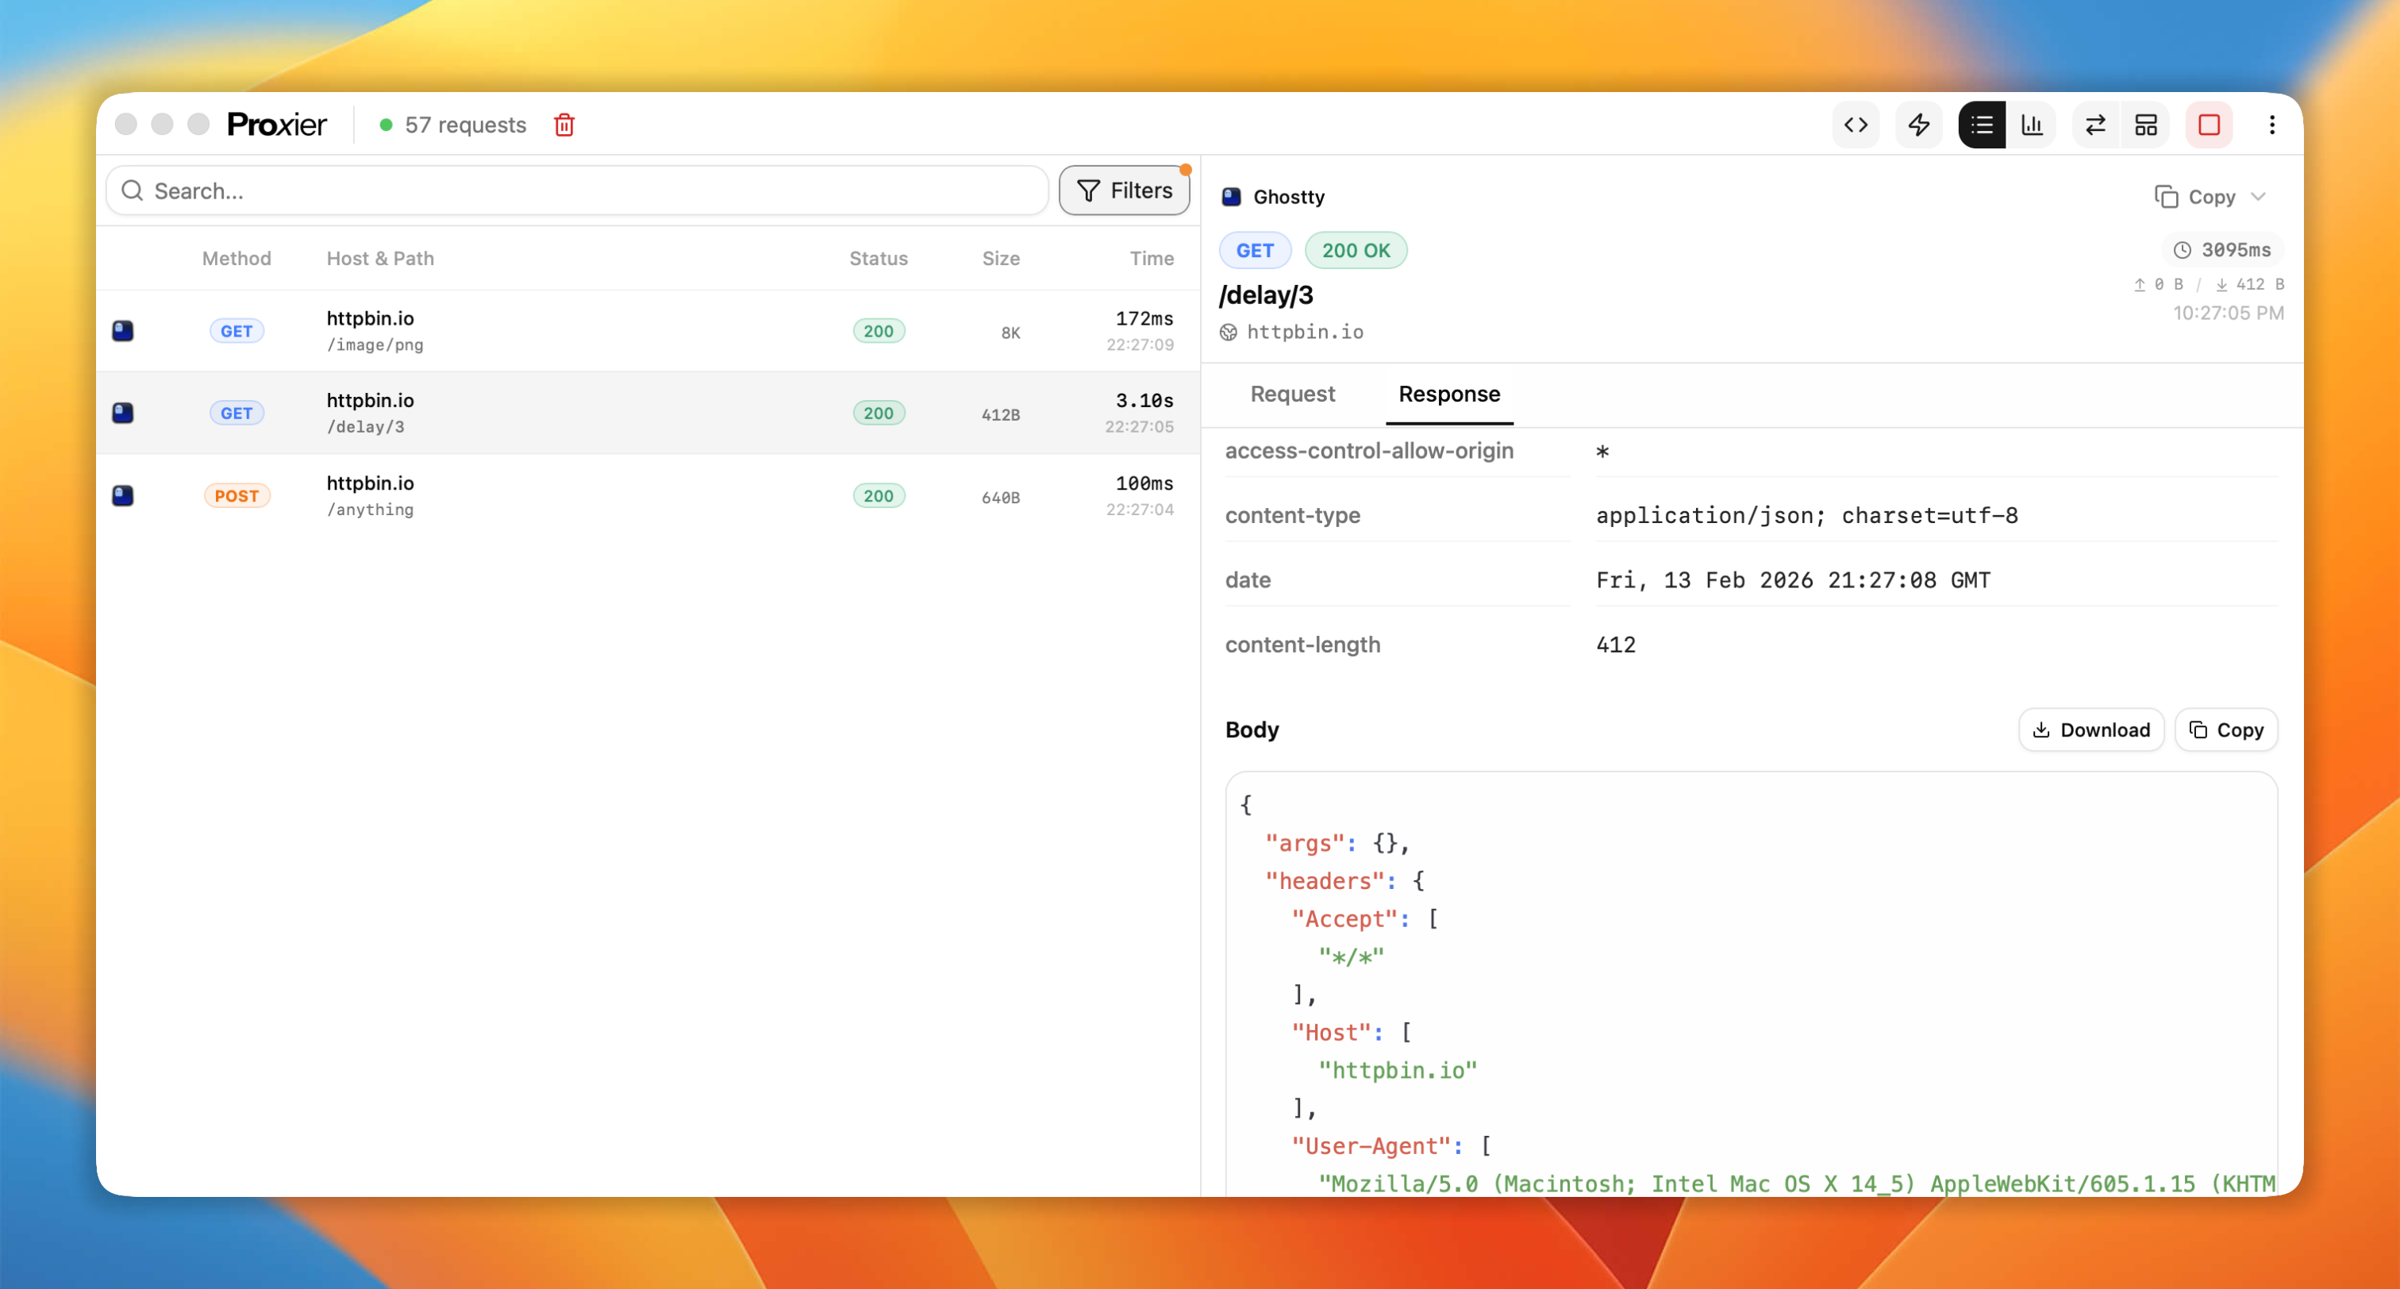
Task: Click the lightning scripting icon
Action: (x=1918, y=124)
